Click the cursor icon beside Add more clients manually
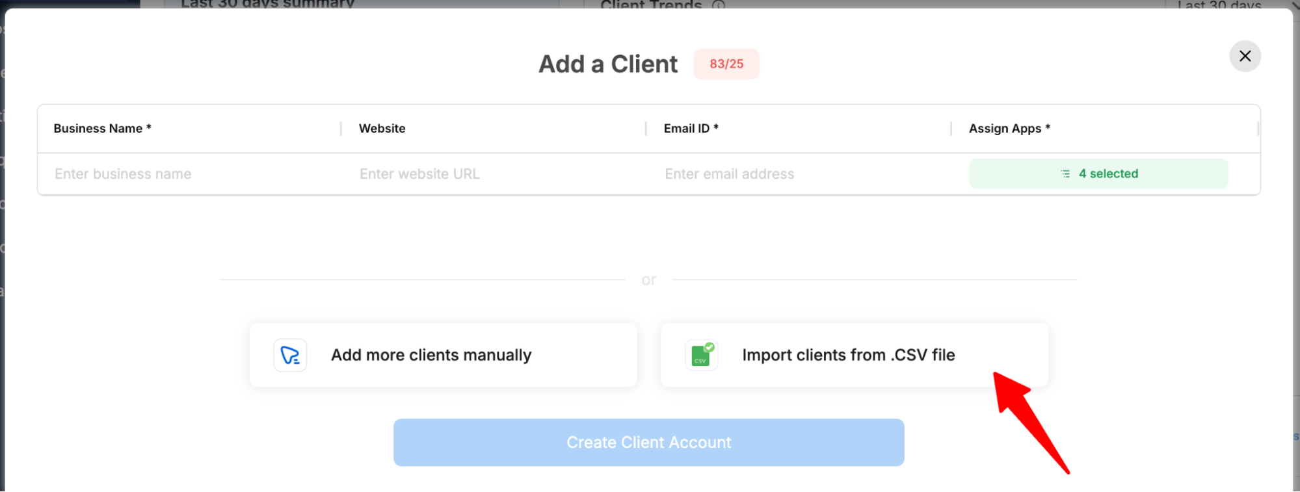This screenshot has height=492, width=1300. click(x=290, y=355)
